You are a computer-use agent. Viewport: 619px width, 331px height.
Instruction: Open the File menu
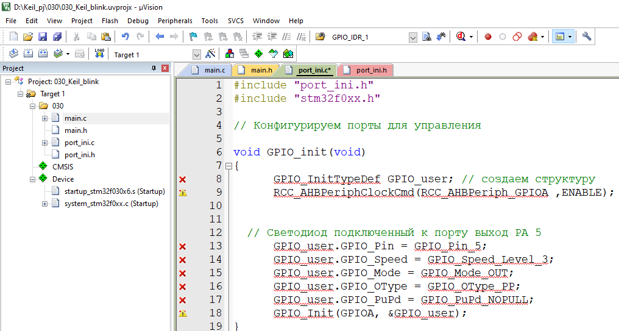[10, 21]
